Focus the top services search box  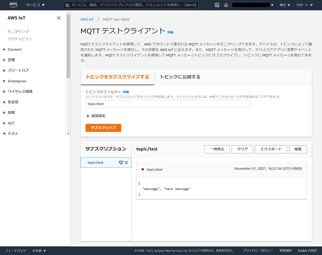click(x=131, y=5)
